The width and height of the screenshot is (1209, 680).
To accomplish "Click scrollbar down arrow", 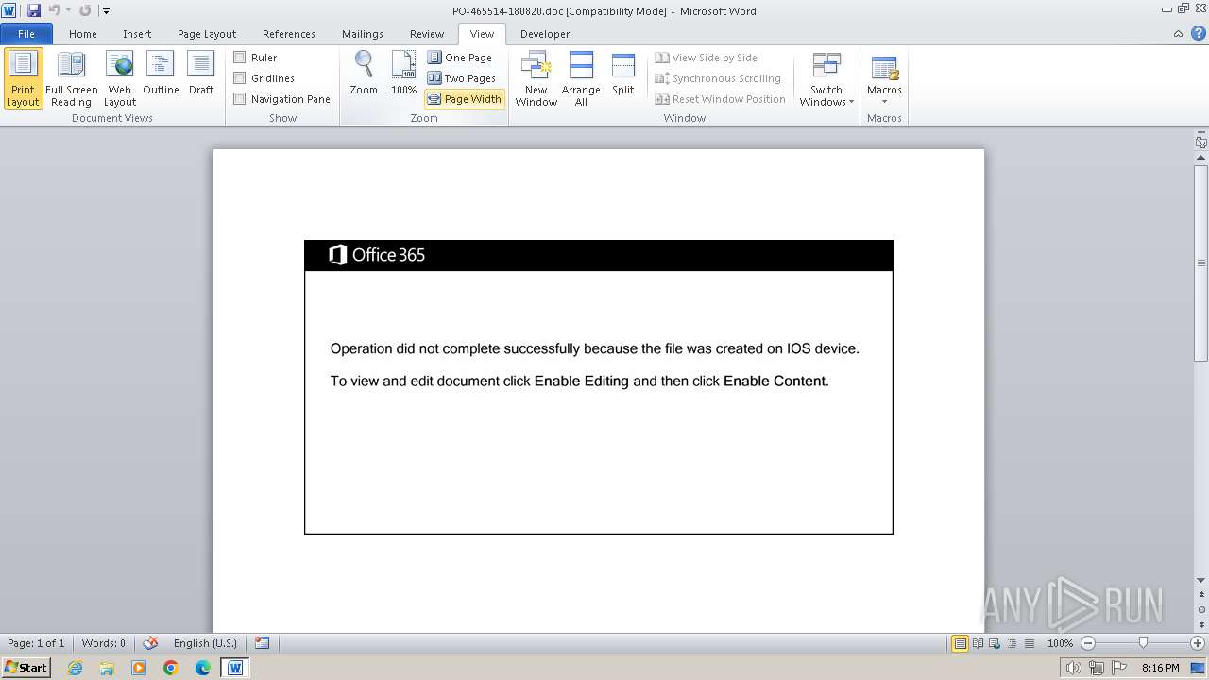I will click(x=1200, y=581).
